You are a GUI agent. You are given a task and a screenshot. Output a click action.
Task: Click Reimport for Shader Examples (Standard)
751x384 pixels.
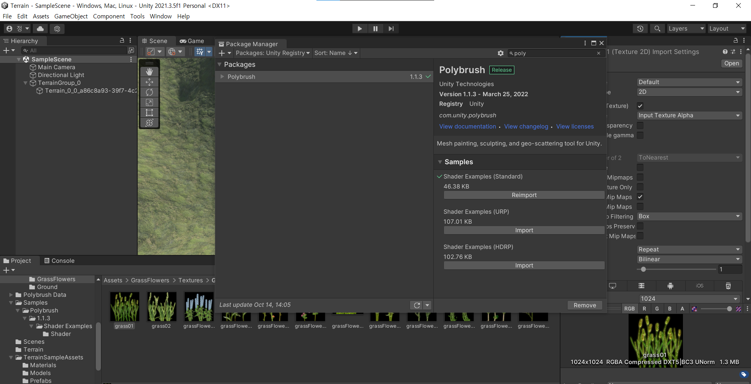524,195
